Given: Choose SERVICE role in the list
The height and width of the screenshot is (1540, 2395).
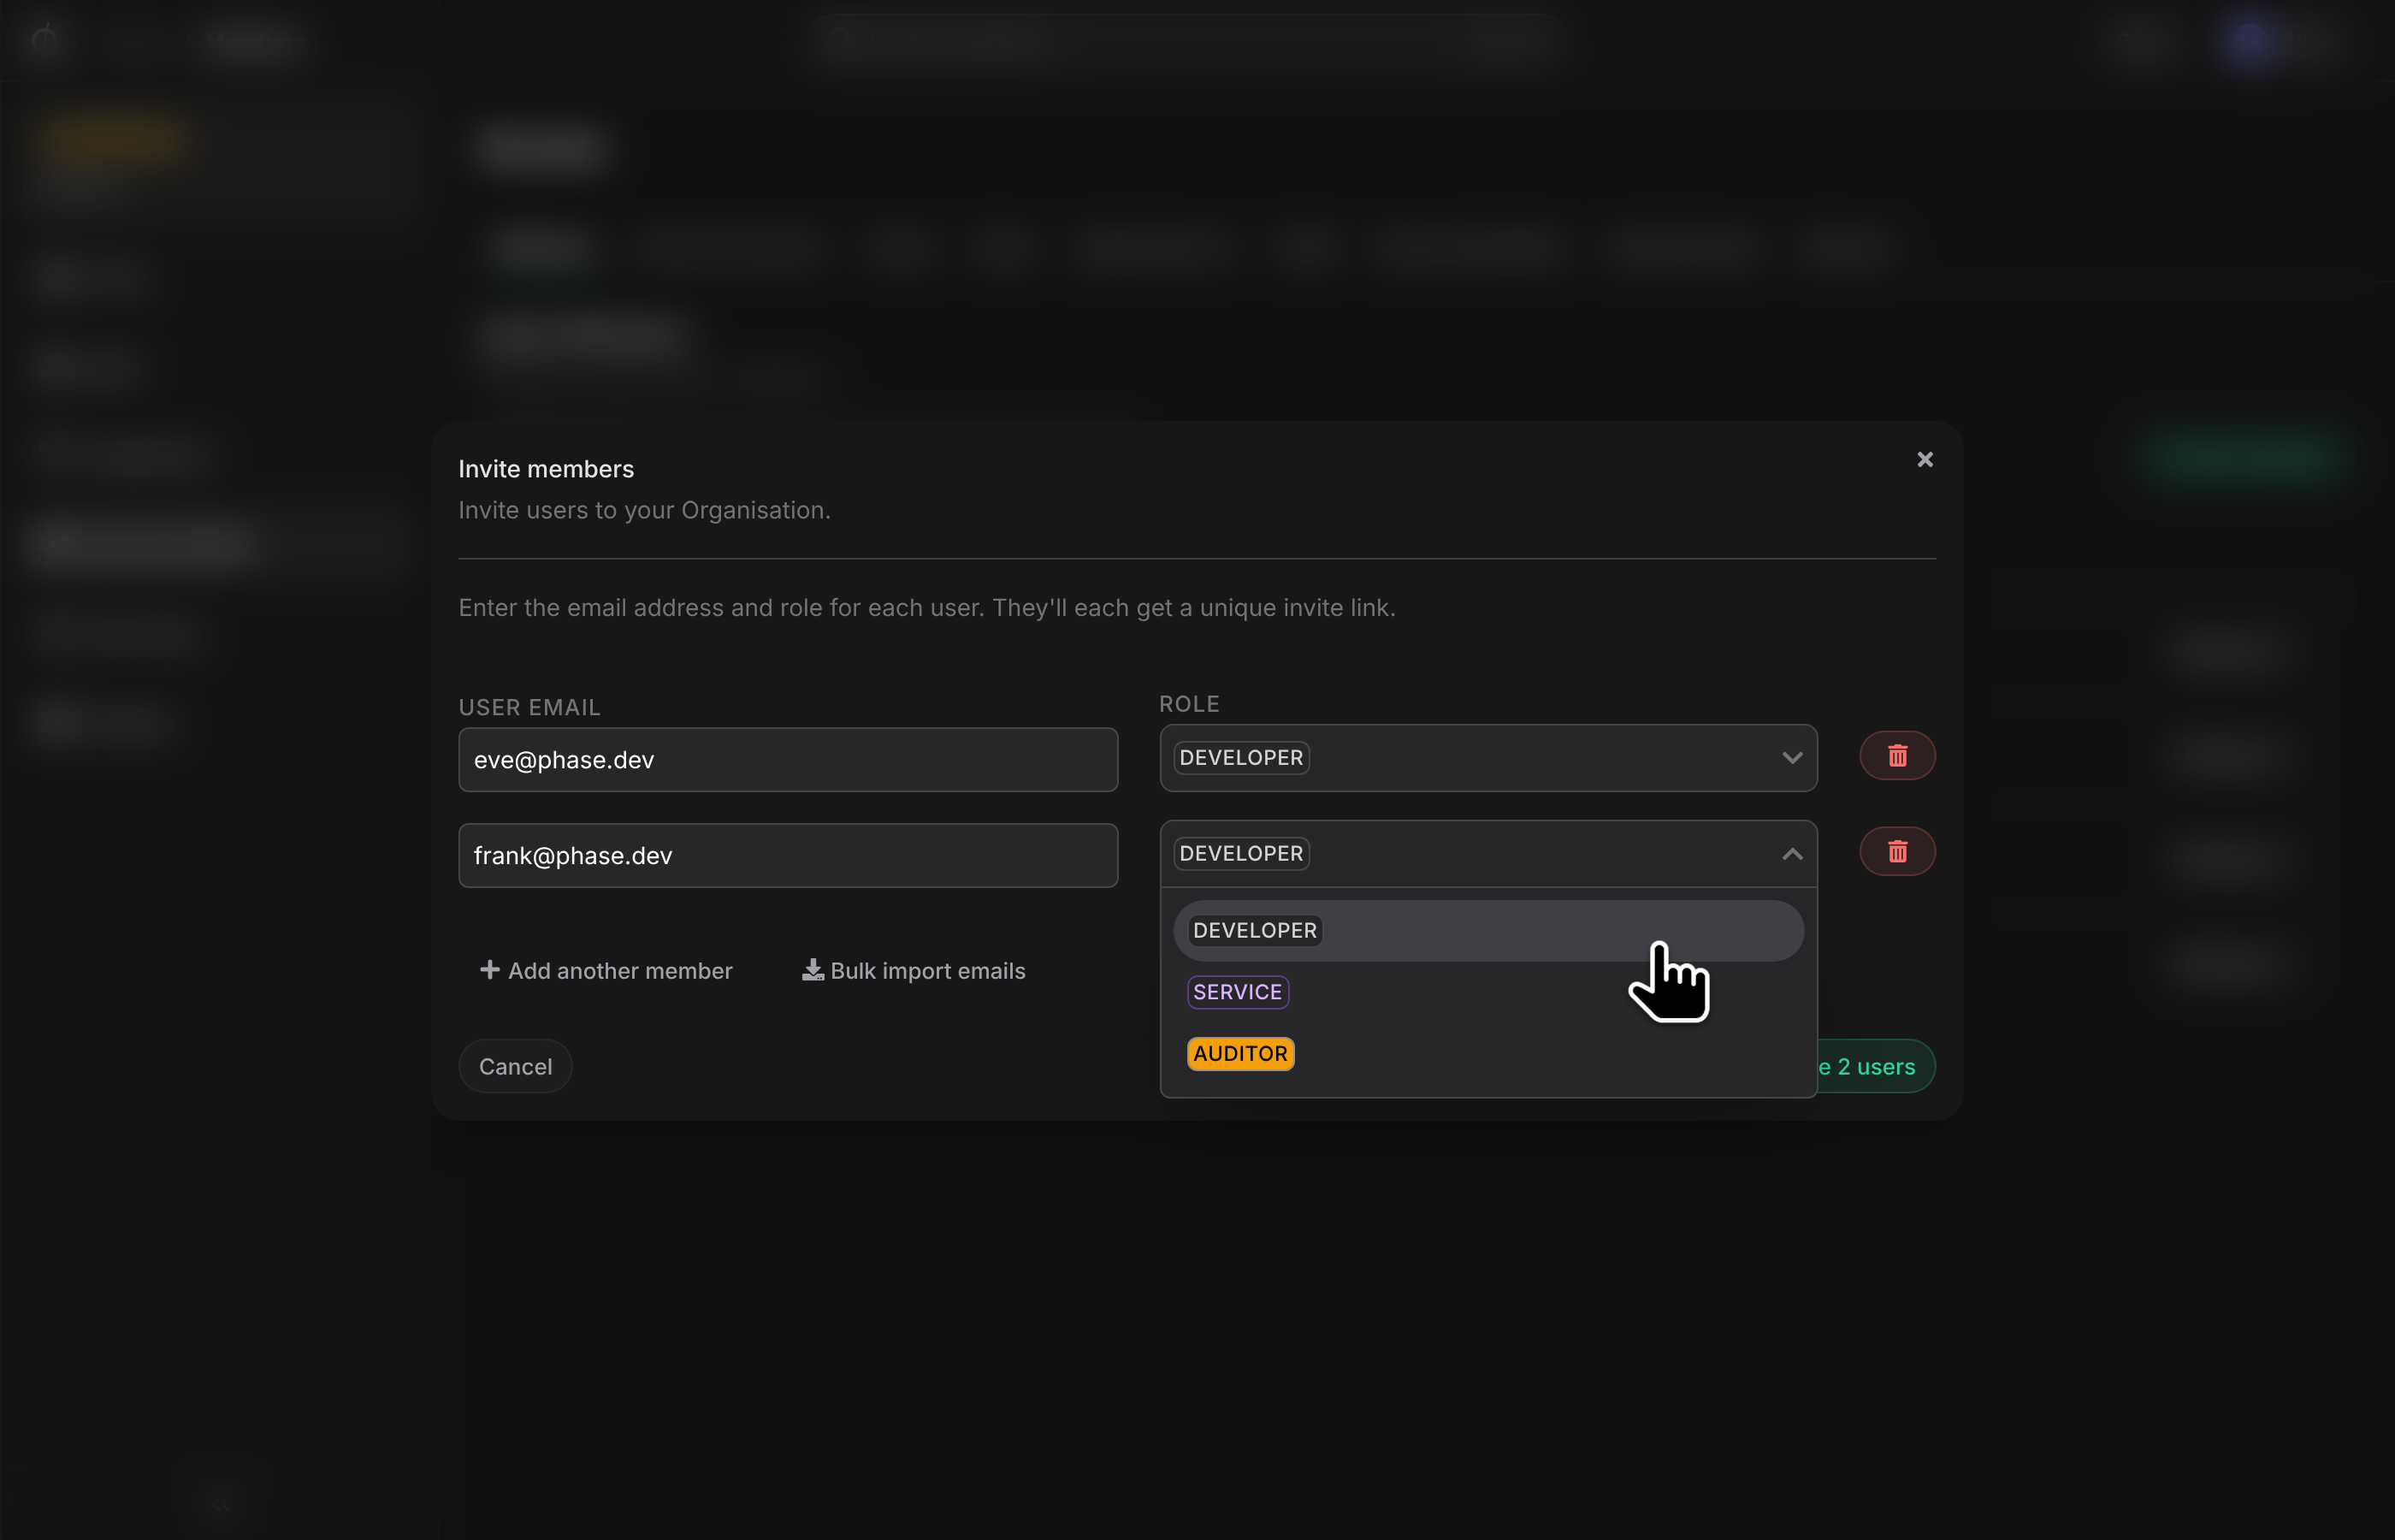Looking at the screenshot, I should (1487, 992).
